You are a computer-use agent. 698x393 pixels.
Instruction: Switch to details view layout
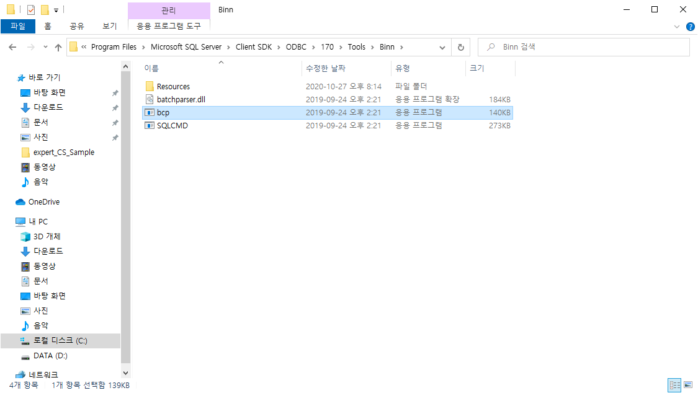click(675, 385)
